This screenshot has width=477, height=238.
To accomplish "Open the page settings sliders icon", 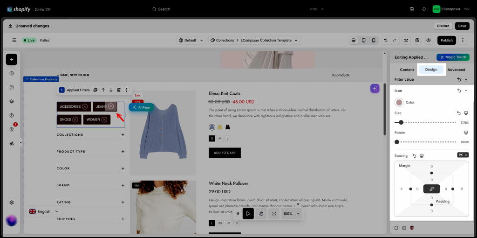I will [x=406, y=40].
